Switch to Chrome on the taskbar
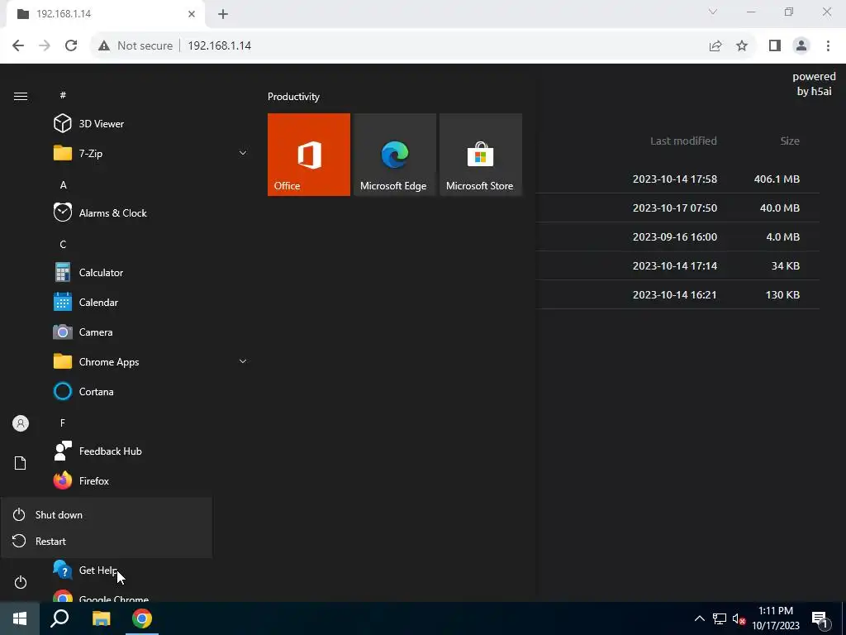Viewport: 846px width, 635px height. tap(142, 618)
